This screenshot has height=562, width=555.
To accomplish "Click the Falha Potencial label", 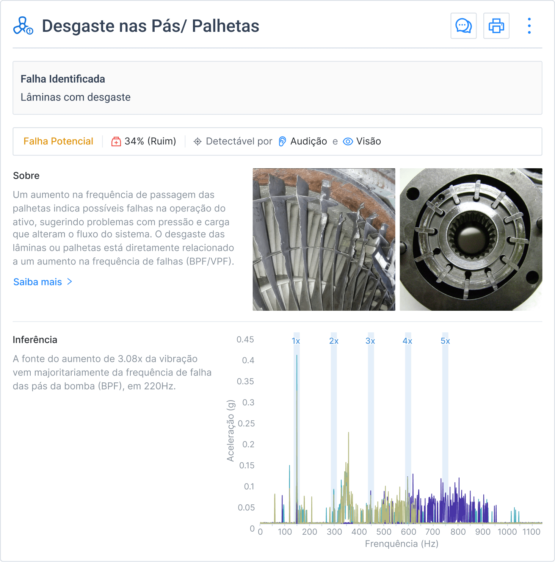I will [58, 141].
